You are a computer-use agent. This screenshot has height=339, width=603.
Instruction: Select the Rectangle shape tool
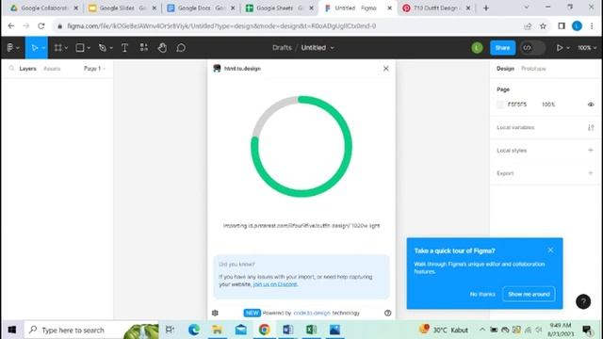[x=80, y=48]
